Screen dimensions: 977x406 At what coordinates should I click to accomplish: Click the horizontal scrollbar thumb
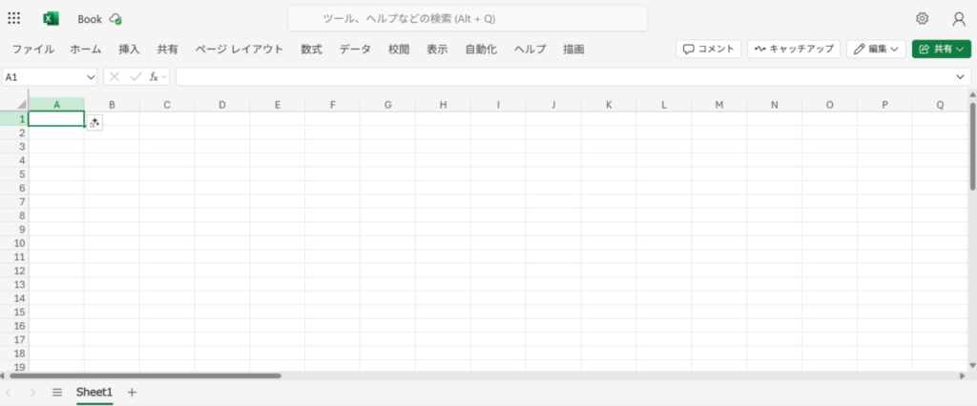coord(145,376)
